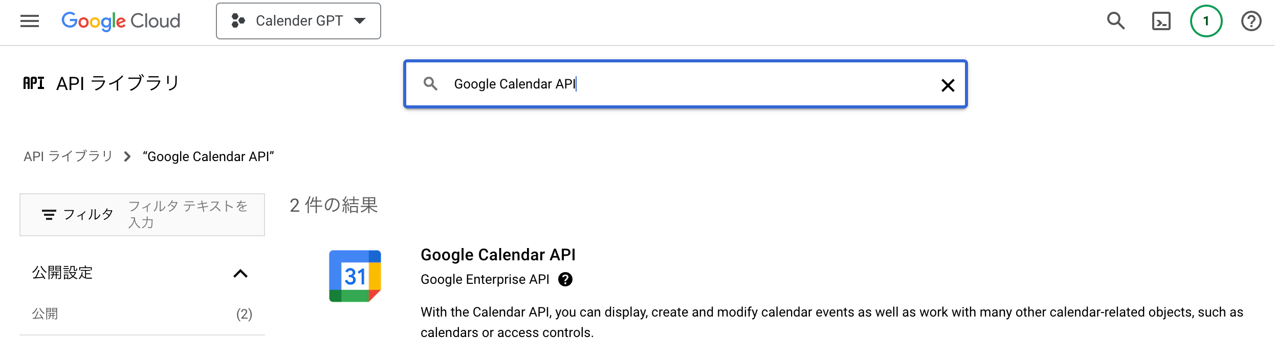Open the Calender GPT project selector
Screen dimensions: 1275x359
[x=298, y=21]
